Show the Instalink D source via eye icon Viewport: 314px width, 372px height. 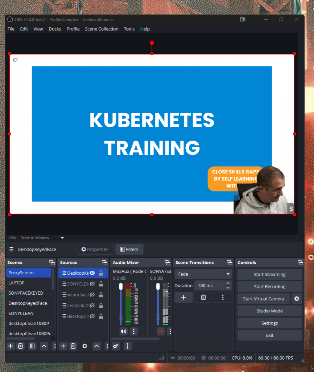point(92,305)
